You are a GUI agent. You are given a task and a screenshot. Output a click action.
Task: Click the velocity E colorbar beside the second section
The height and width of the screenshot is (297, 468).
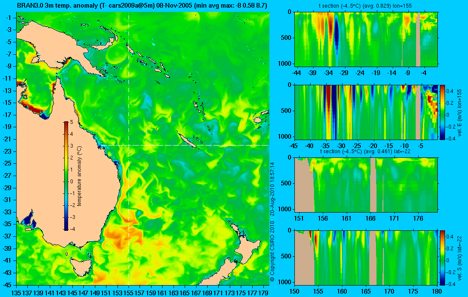tap(442, 112)
